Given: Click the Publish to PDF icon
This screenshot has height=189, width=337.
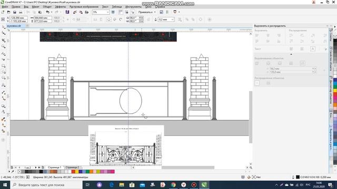Looking at the screenshot, I should tap(86, 12).
